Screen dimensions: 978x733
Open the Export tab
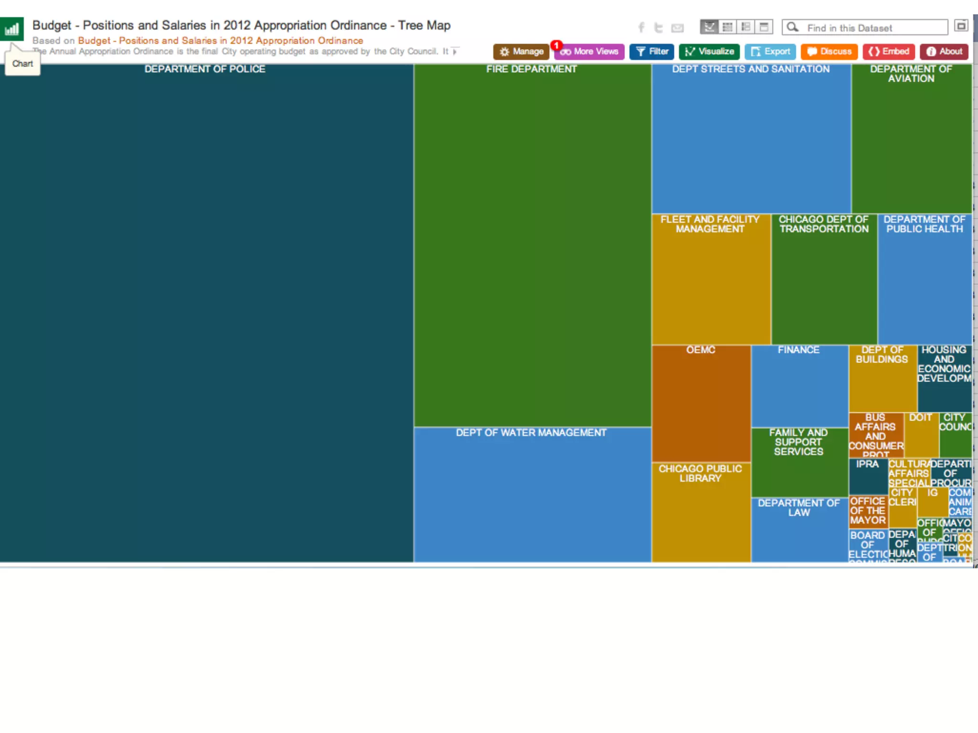[x=770, y=52]
